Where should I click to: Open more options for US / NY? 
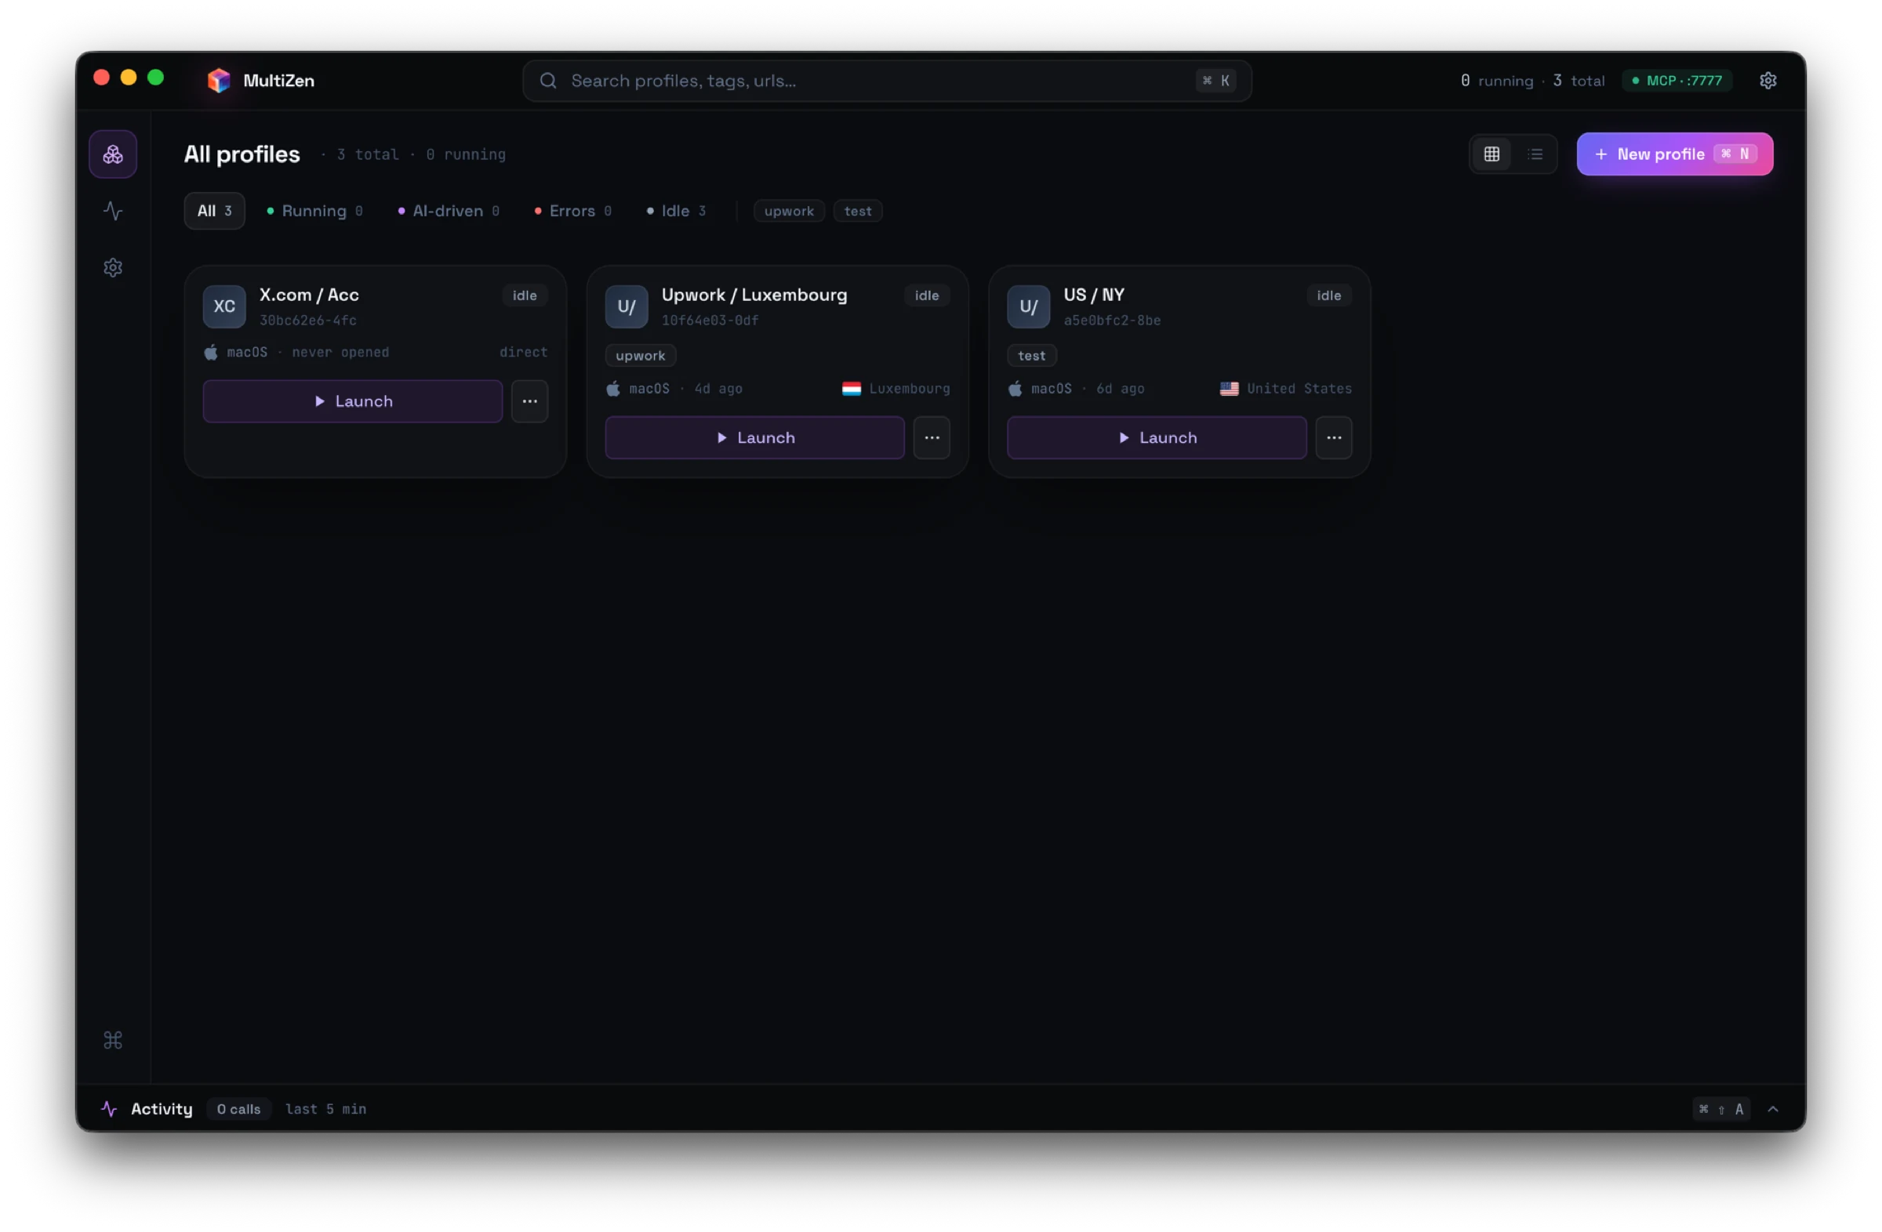coord(1334,438)
